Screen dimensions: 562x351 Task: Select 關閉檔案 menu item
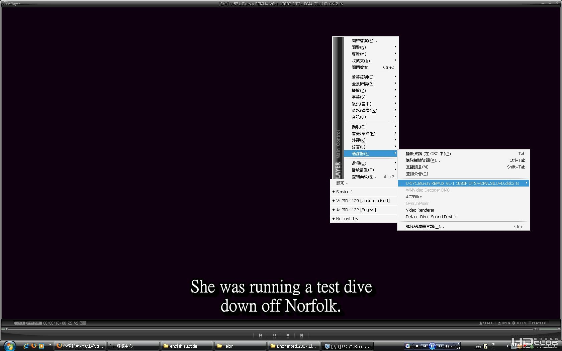pos(371,67)
